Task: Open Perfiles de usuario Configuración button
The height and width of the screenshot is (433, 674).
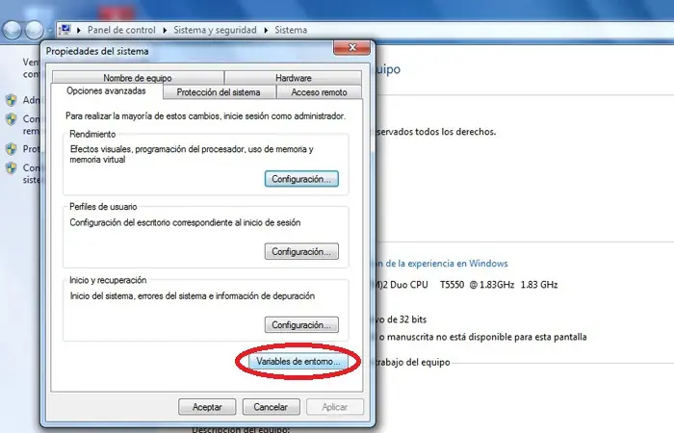Action: coord(301,252)
